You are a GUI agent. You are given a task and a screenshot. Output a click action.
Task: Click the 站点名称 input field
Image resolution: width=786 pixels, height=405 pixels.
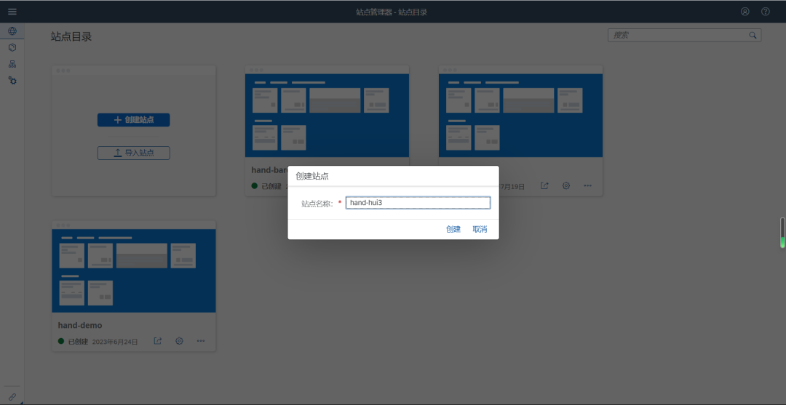click(418, 203)
